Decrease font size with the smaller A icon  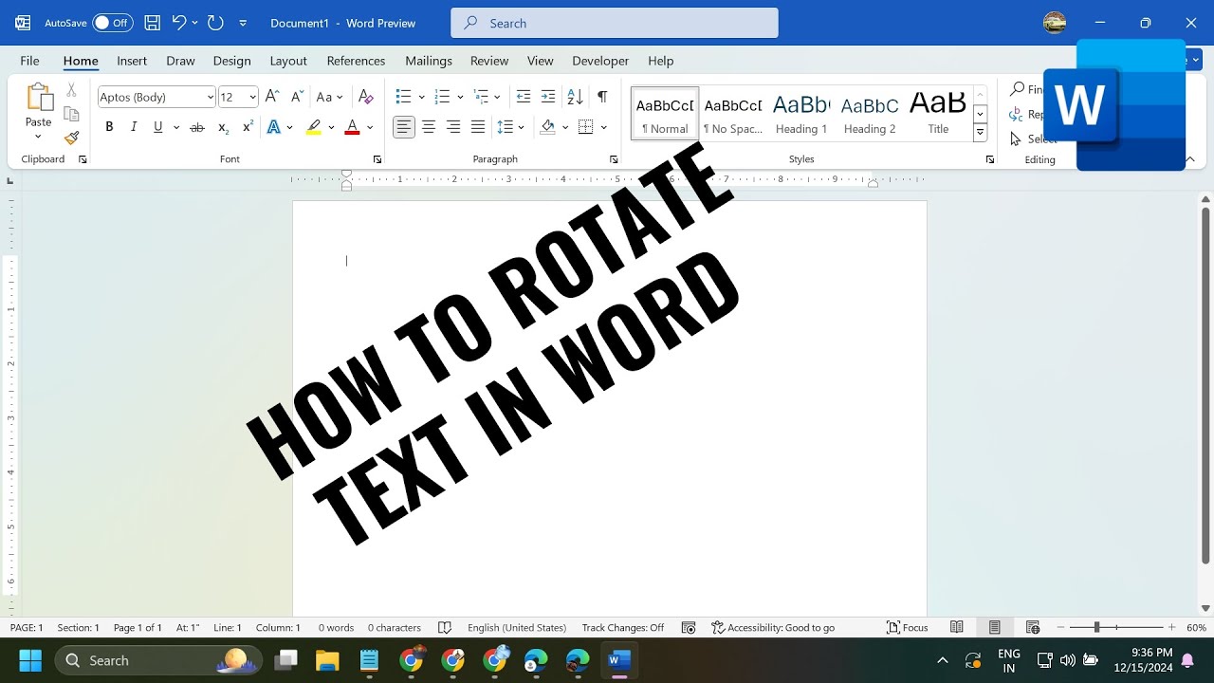pyautogui.click(x=297, y=97)
